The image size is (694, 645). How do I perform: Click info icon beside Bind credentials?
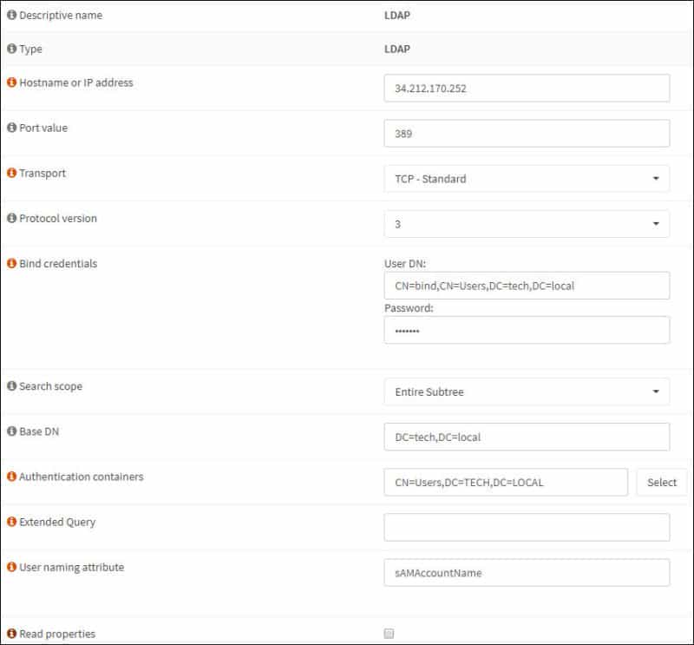pyautogui.click(x=12, y=264)
